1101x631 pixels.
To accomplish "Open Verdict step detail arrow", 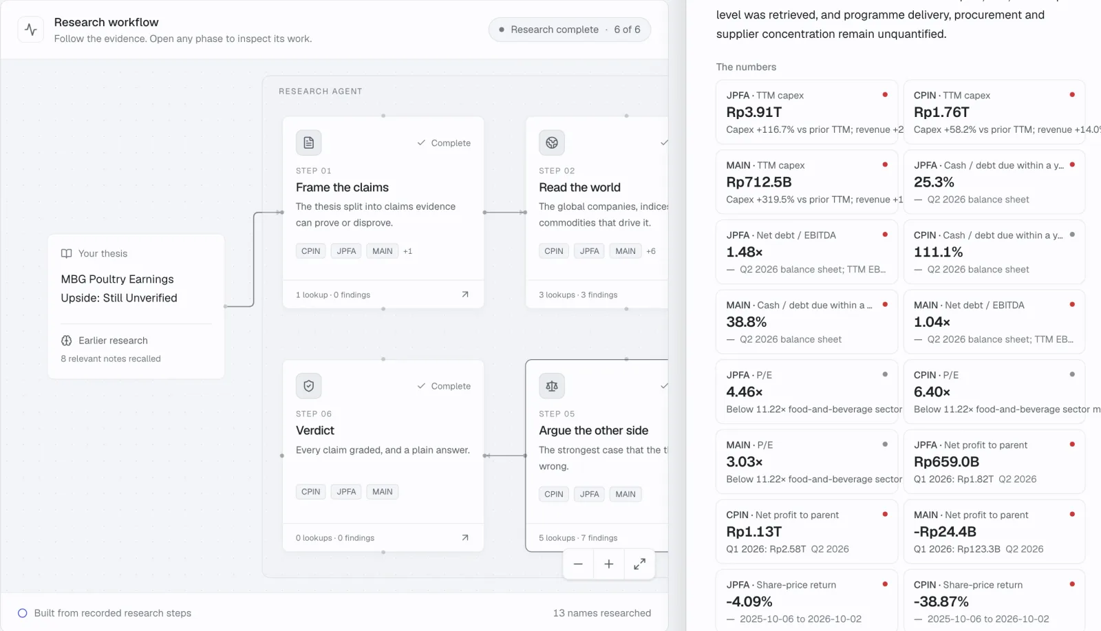I will point(465,538).
